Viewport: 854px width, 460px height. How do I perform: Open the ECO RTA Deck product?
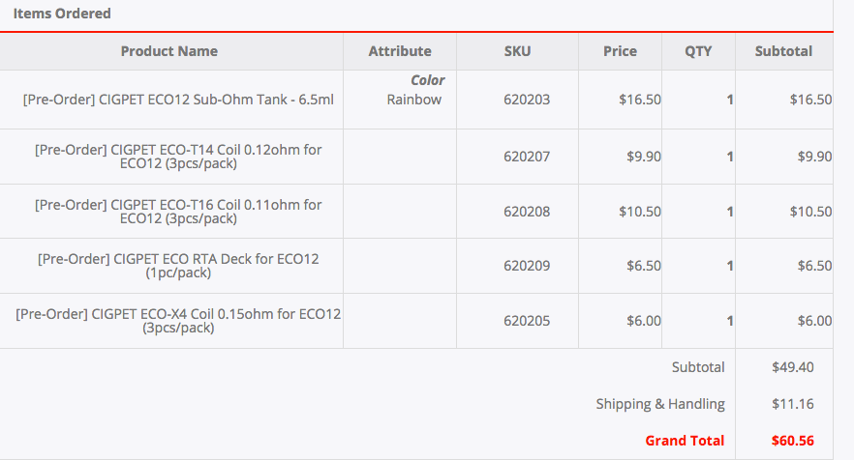178,266
